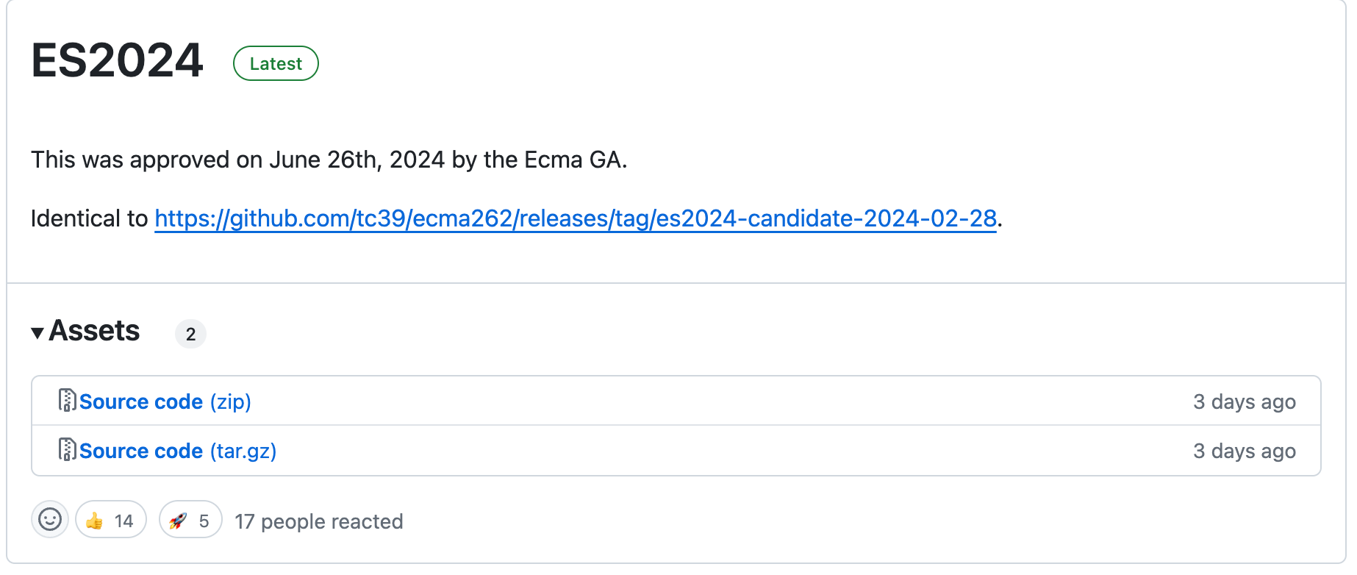This screenshot has height=575, width=1357.
Task: Click the zip file icon beside Source code (zip)
Action: [68, 401]
